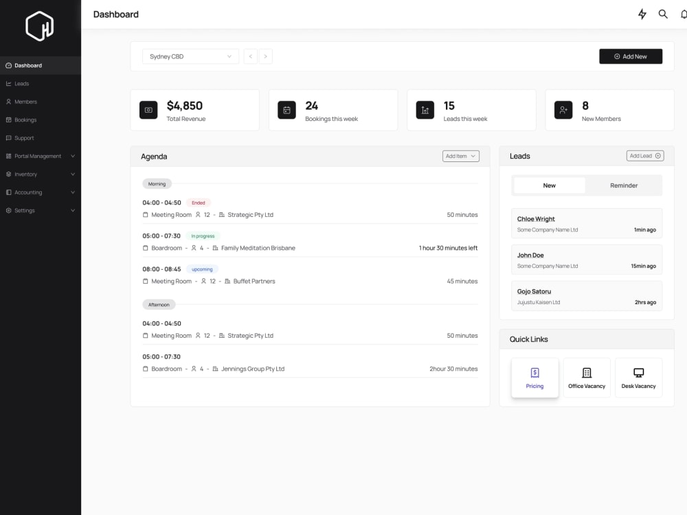Select the Buffet Partners booking
This screenshot has height=515, width=687.
coord(310,275)
